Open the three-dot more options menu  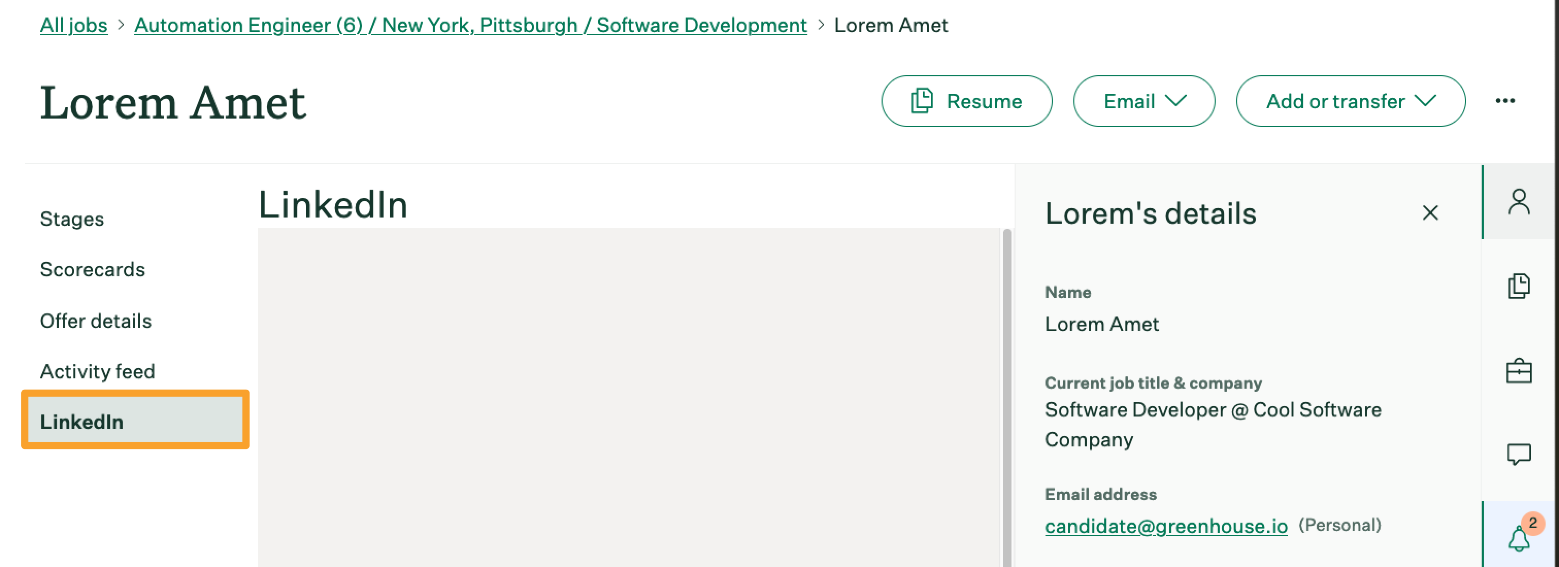click(x=1505, y=101)
